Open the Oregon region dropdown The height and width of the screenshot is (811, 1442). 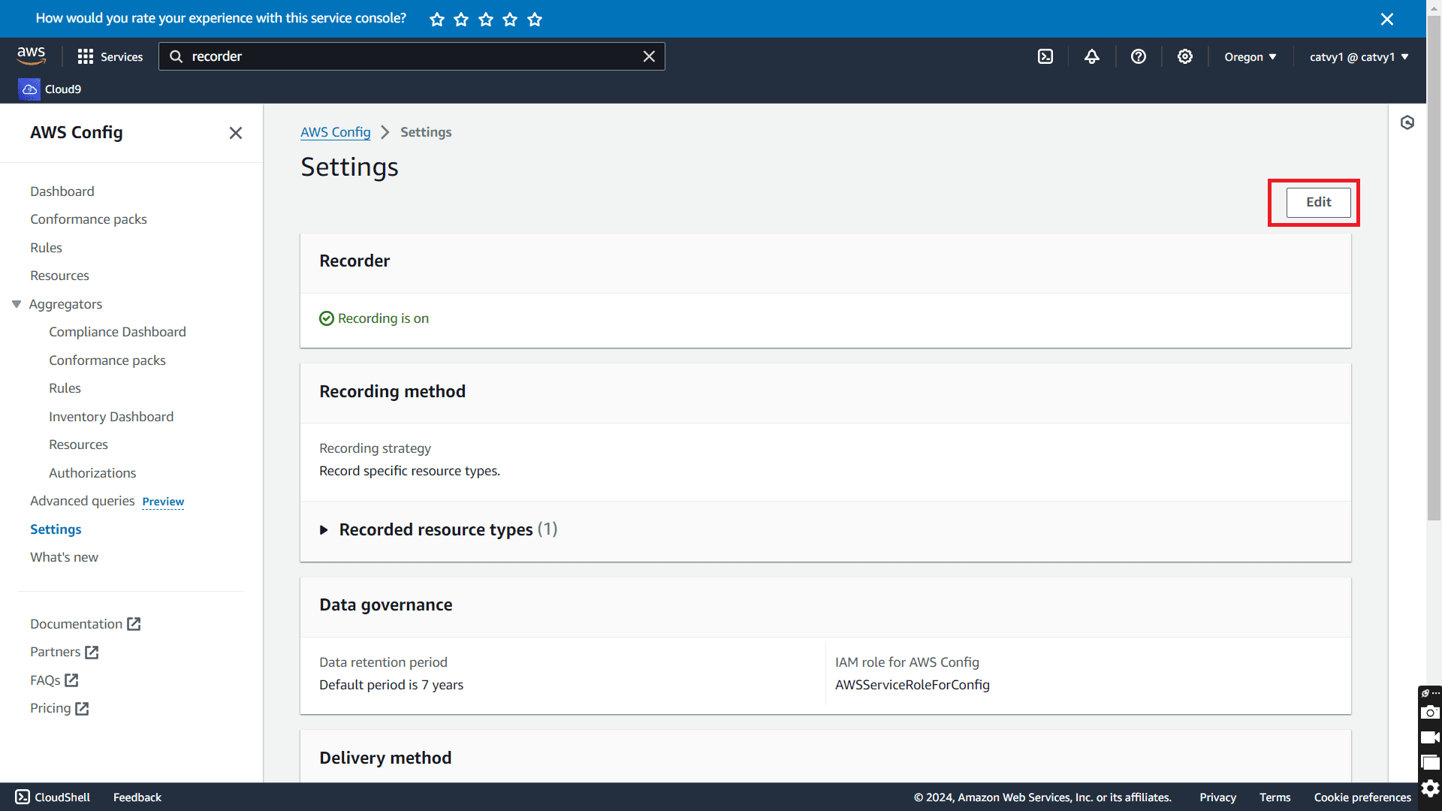[1250, 56]
